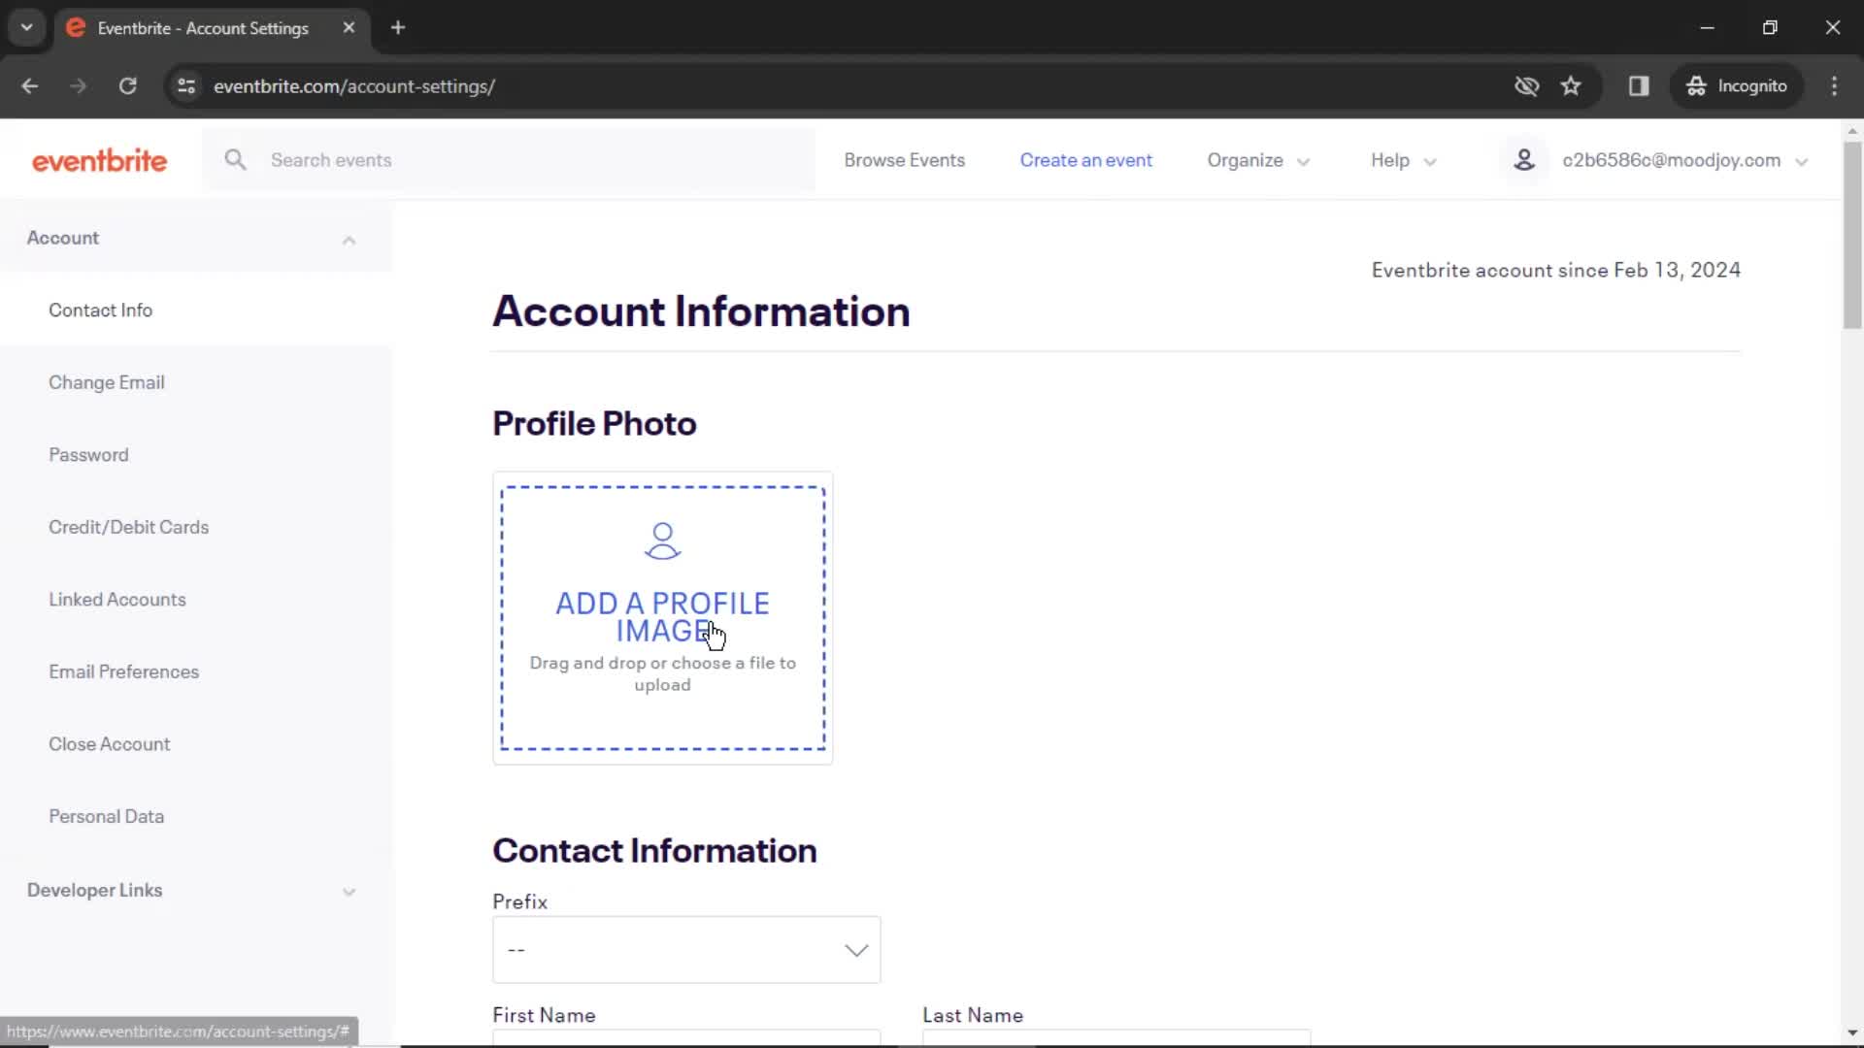Click the search magnifier icon
This screenshot has width=1864, height=1048.
pyautogui.click(x=235, y=160)
